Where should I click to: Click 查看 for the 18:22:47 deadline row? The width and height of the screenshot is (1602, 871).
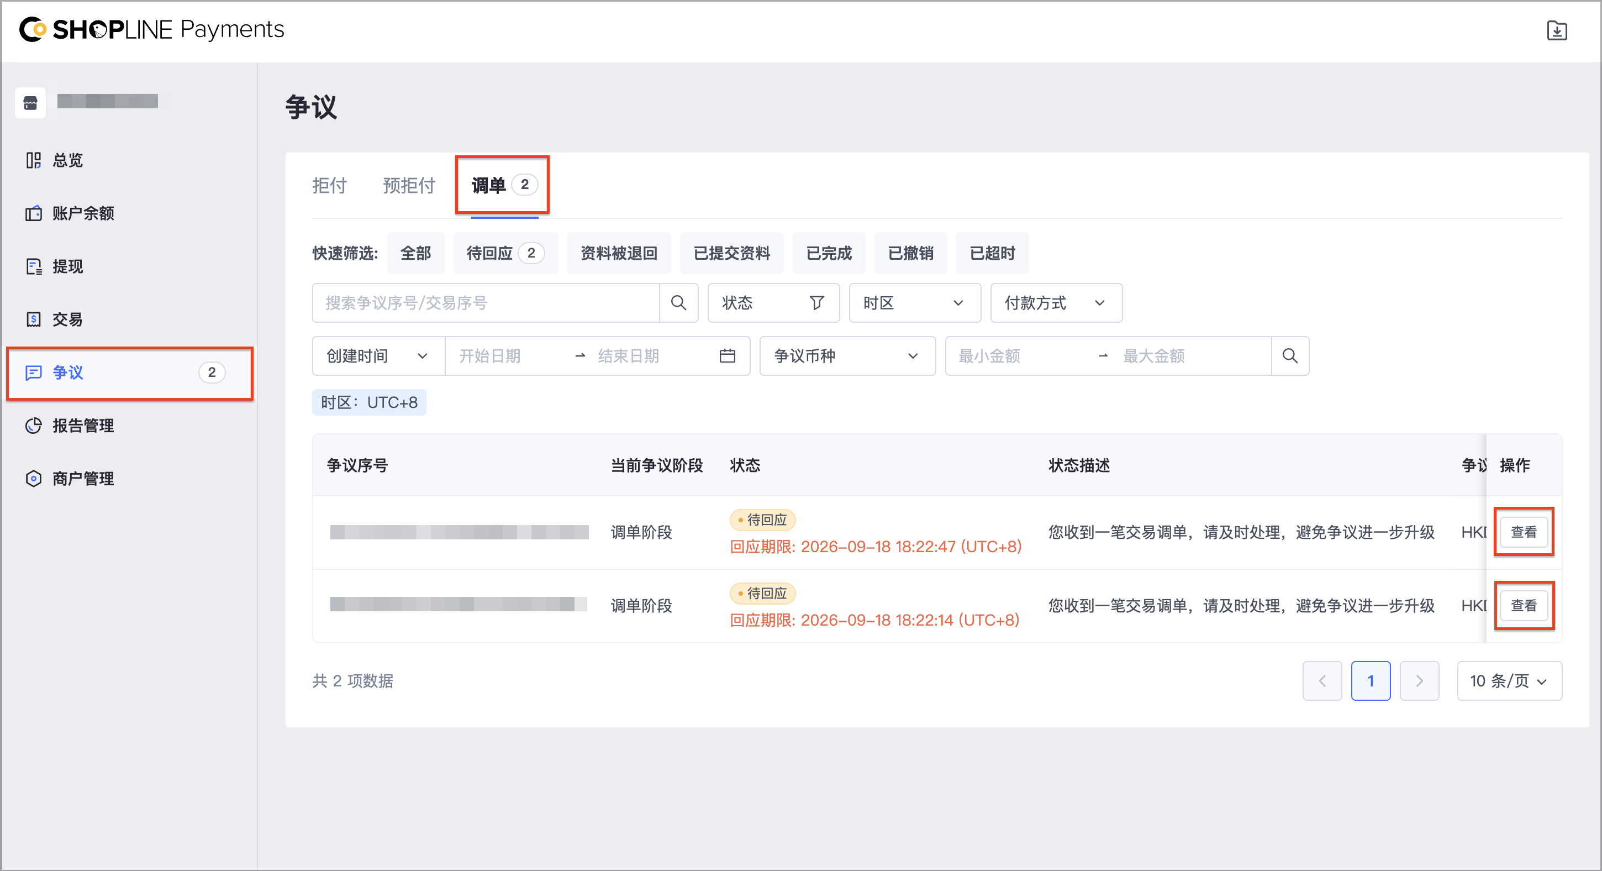[1523, 532]
